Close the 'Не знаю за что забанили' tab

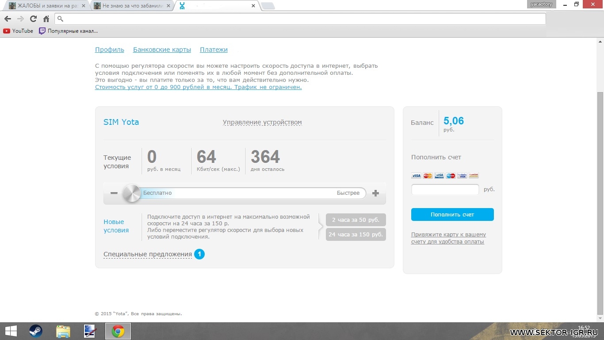168,6
